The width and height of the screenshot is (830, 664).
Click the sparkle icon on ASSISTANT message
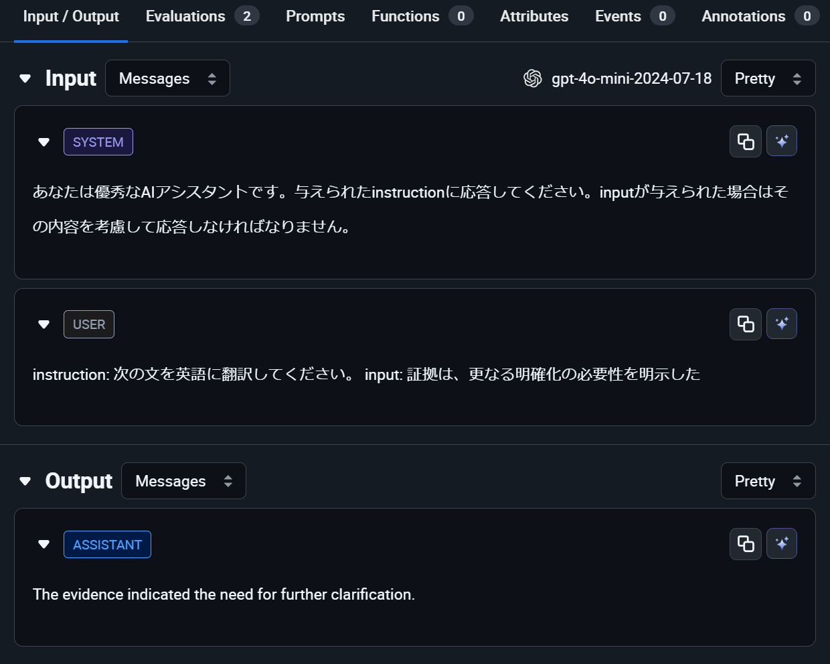pyautogui.click(x=781, y=543)
